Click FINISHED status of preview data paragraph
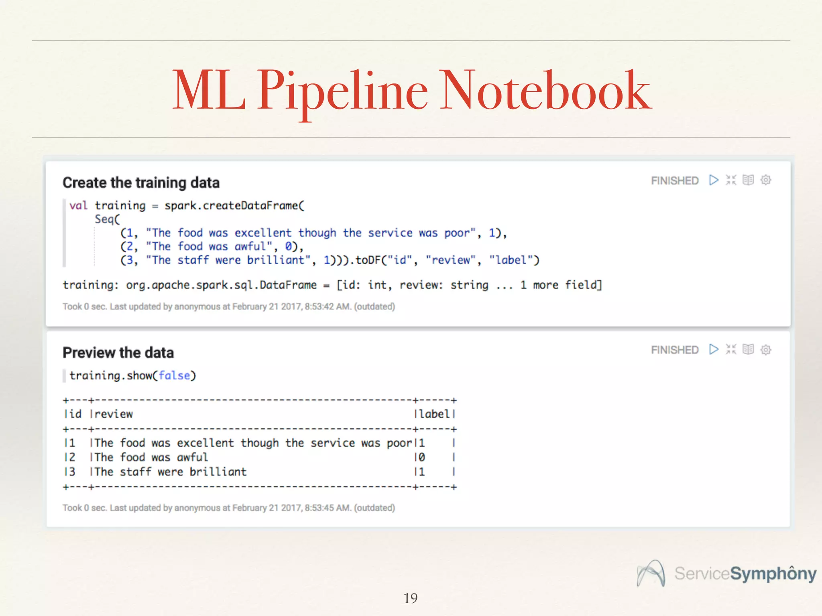 click(675, 350)
